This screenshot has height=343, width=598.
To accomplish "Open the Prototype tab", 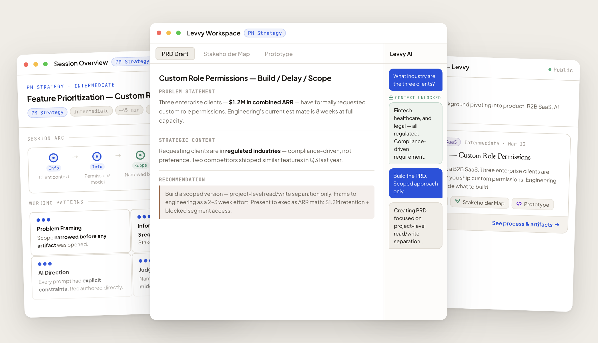I will (x=278, y=54).
